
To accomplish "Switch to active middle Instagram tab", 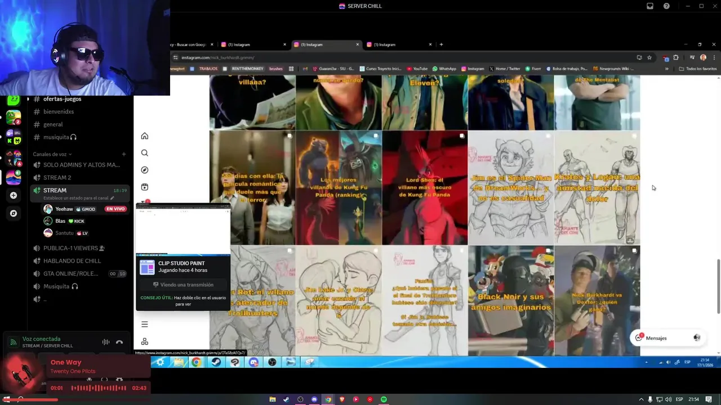I will pyautogui.click(x=326, y=44).
